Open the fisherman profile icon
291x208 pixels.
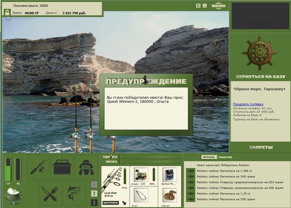tap(86, 167)
